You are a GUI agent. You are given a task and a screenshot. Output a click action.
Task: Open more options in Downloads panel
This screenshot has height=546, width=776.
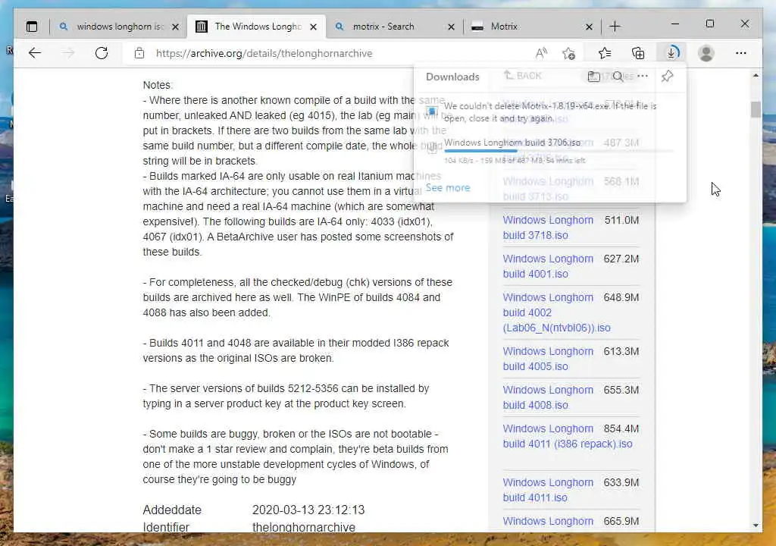click(643, 76)
